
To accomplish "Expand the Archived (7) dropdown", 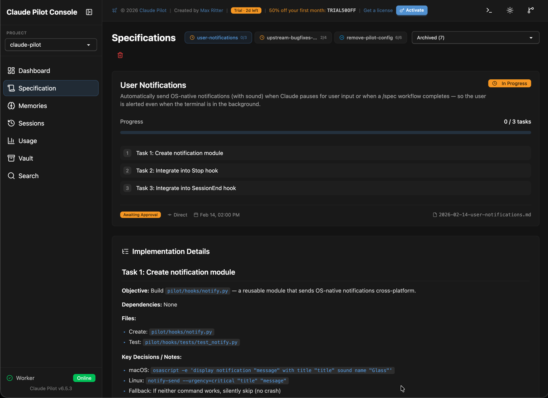I will (x=475, y=37).
